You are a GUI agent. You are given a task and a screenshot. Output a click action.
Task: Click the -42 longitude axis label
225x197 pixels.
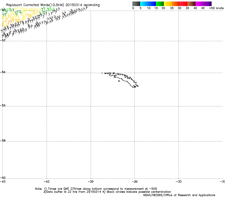click(47, 182)
